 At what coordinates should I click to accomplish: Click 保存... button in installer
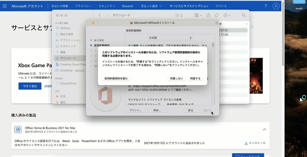tap(157, 110)
